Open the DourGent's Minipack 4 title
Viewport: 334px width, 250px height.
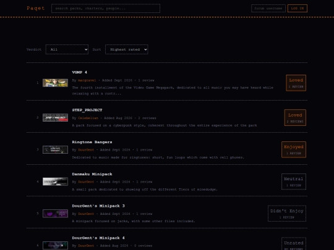click(98, 238)
